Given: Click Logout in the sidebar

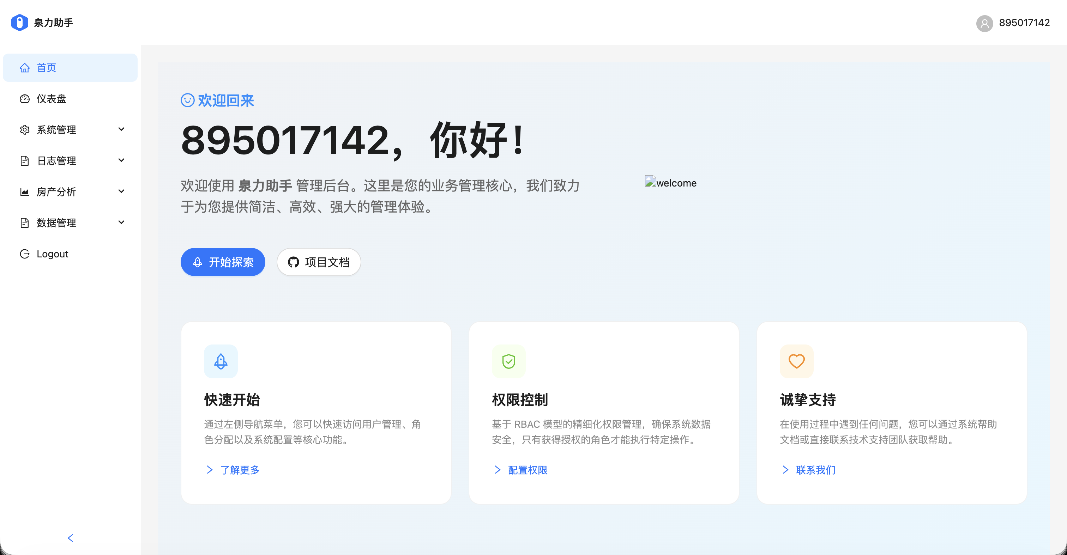Looking at the screenshot, I should [x=52, y=254].
